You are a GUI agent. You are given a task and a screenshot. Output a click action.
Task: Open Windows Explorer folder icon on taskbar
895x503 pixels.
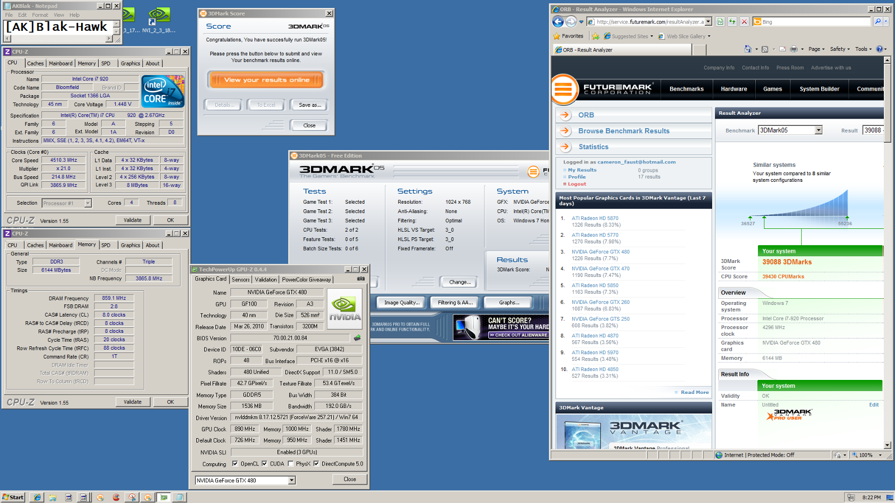[53, 497]
